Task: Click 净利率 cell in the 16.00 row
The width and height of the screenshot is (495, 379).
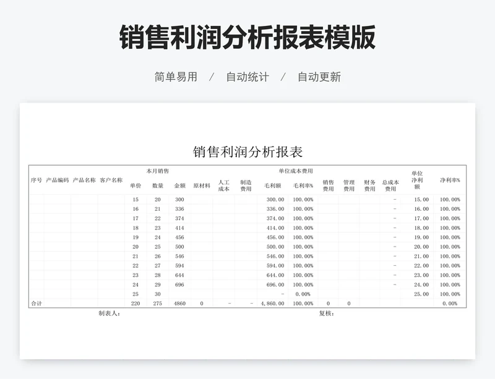Action: 450,209
